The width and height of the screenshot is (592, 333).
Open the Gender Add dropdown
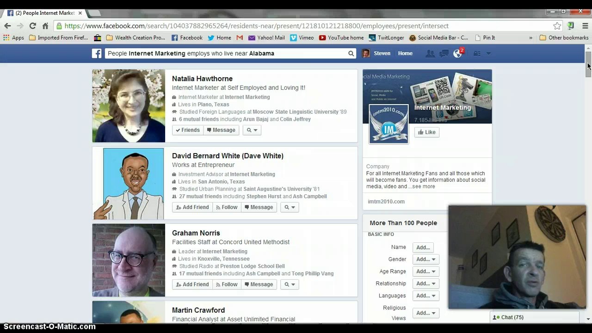425,259
